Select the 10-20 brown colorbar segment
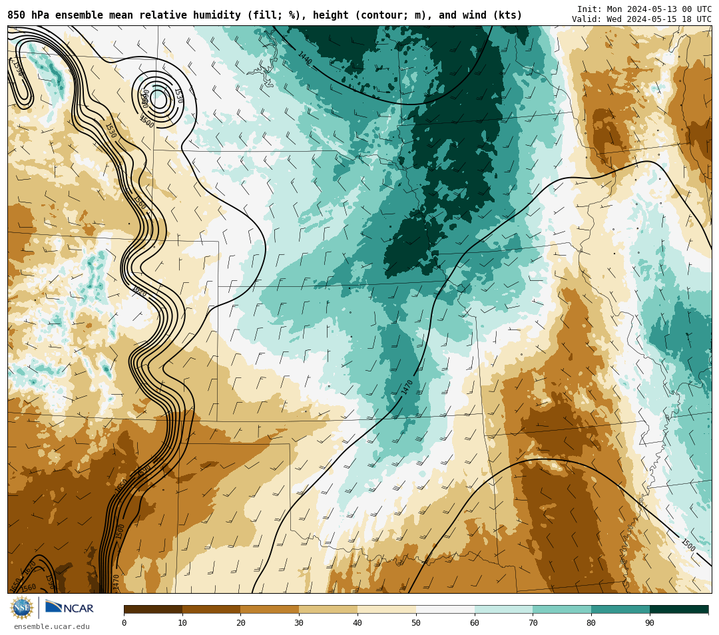This screenshot has height=635, width=719. pyautogui.click(x=212, y=610)
